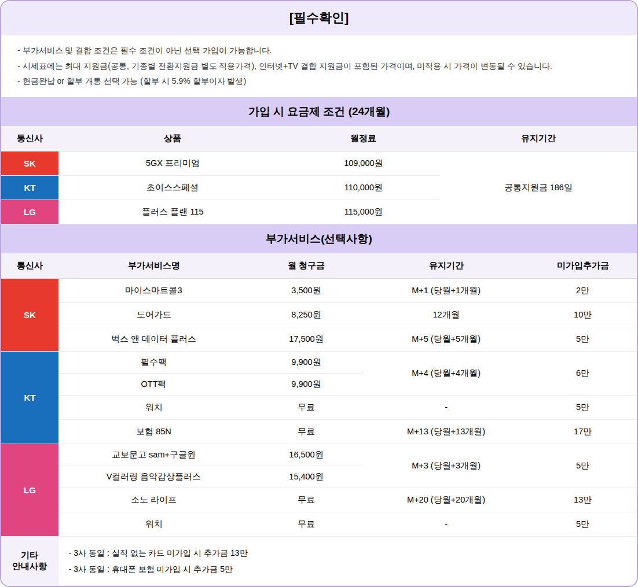The height and width of the screenshot is (587, 638).
Task: Select the 실적 없는 카드 미가입 note
Action: point(158,553)
